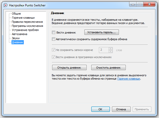Select the Звуки tree item
Screen dimensions: 159x118
pyautogui.click(x=16, y=38)
